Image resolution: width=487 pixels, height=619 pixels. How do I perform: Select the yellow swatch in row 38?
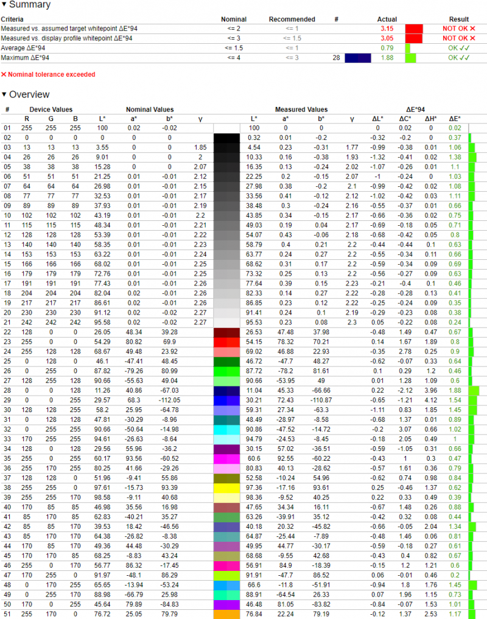pos(226,488)
